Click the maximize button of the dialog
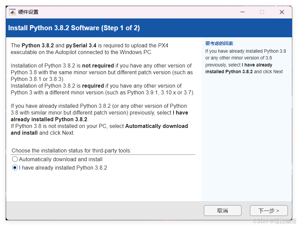The height and width of the screenshot is (226, 298). click(x=262, y=12)
